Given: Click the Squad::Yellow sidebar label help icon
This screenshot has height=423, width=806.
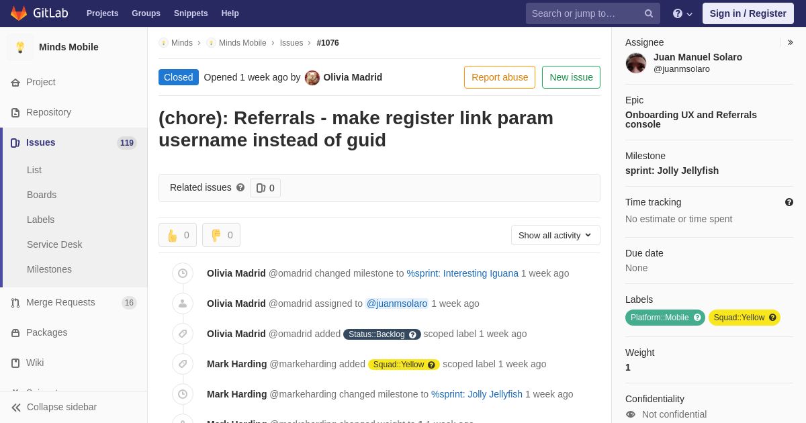Looking at the screenshot, I should pyautogui.click(x=772, y=318).
